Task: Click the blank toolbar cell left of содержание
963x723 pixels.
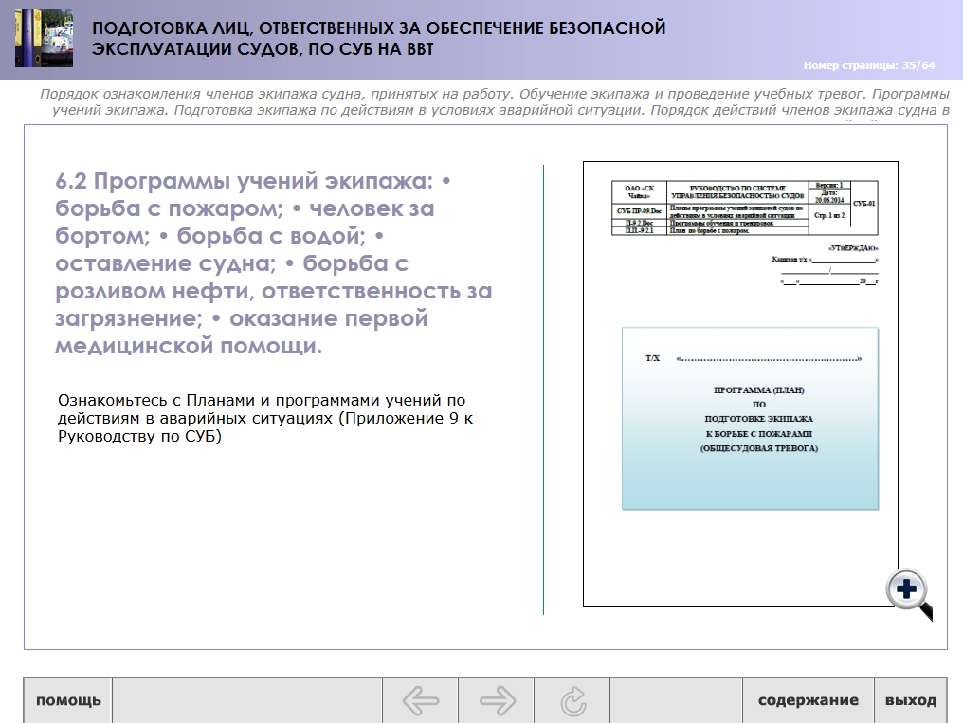Action: [x=676, y=701]
